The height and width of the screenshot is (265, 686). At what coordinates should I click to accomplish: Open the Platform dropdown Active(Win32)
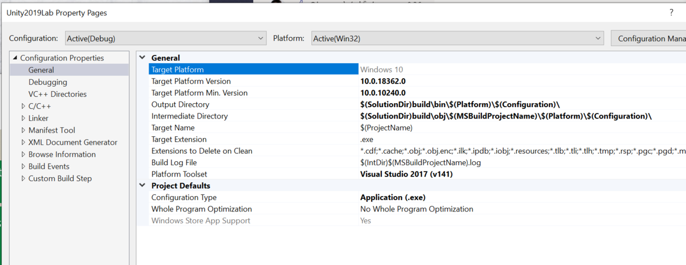click(457, 38)
